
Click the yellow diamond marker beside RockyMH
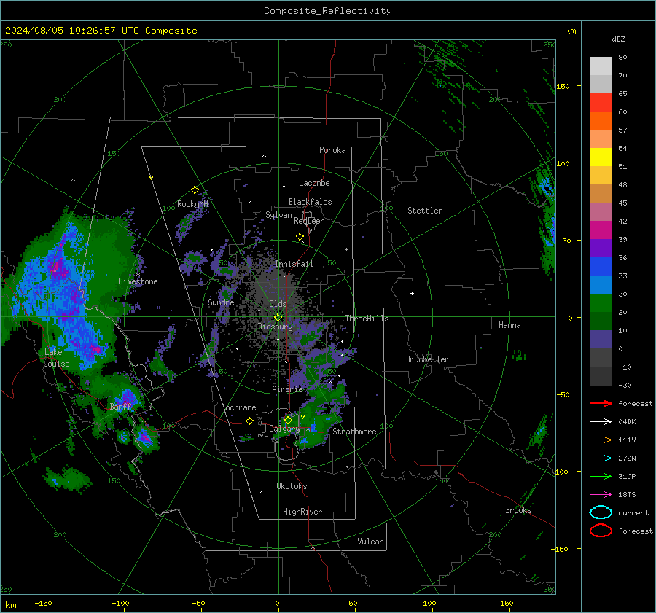(x=195, y=190)
